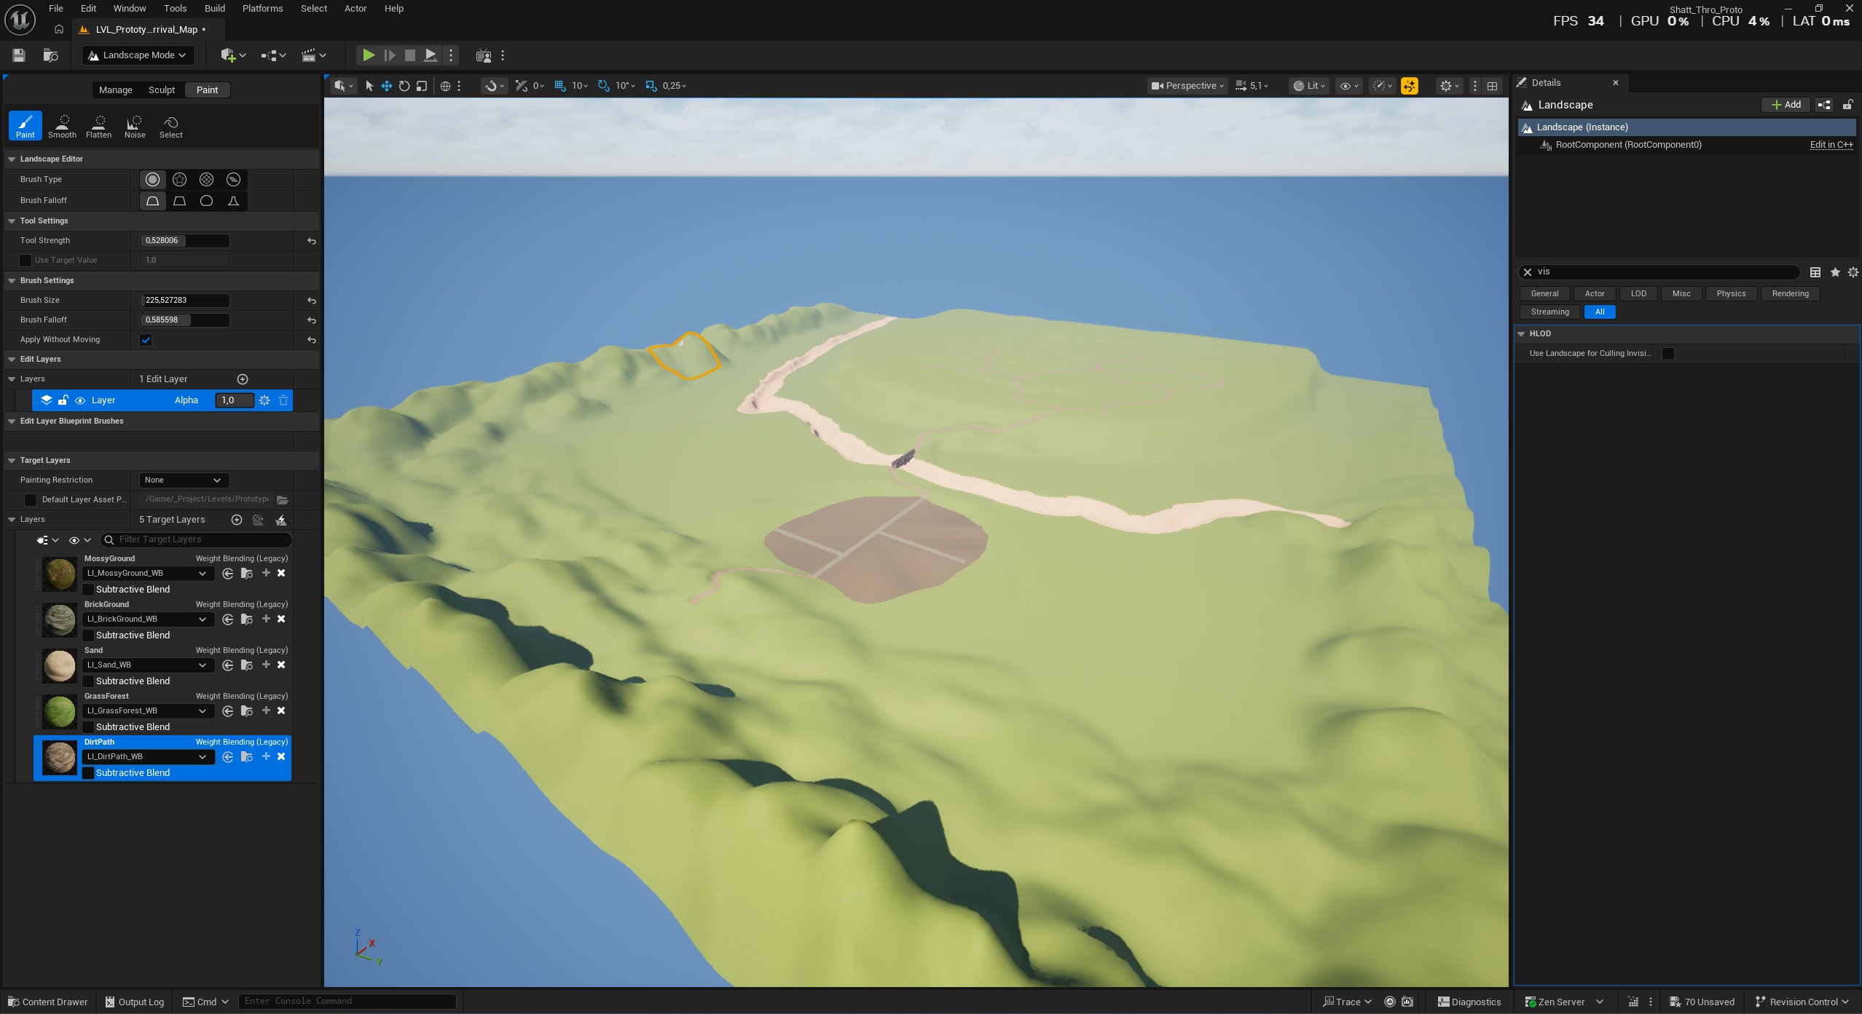Select the Paint brush tool
The height and width of the screenshot is (1014, 1862).
[x=25, y=126]
